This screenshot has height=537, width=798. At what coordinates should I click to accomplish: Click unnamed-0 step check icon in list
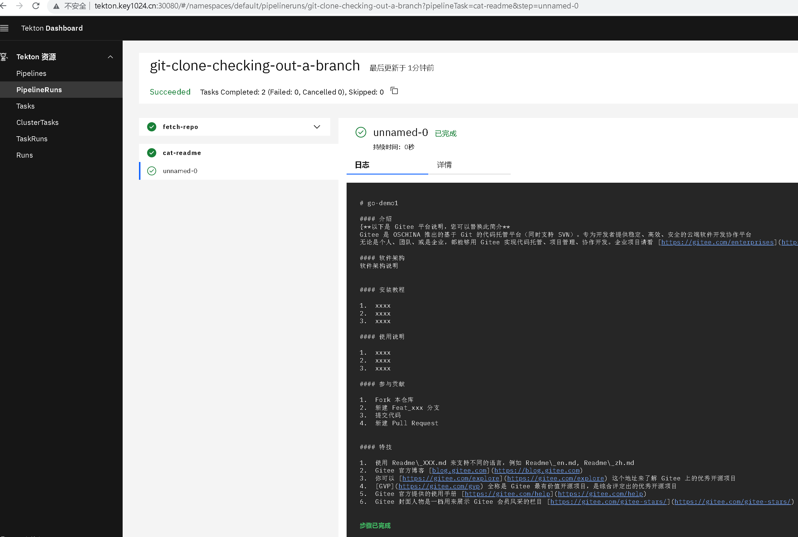[152, 171]
